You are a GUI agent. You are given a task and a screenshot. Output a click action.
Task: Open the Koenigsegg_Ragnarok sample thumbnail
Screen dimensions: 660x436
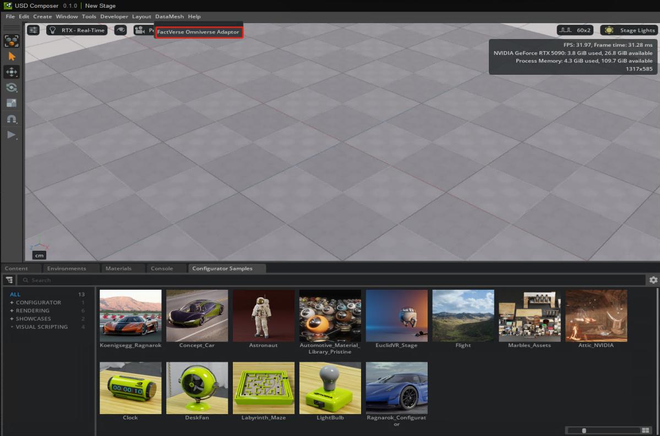pyautogui.click(x=130, y=316)
